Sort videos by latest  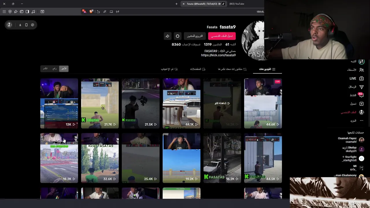pos(64,69)
